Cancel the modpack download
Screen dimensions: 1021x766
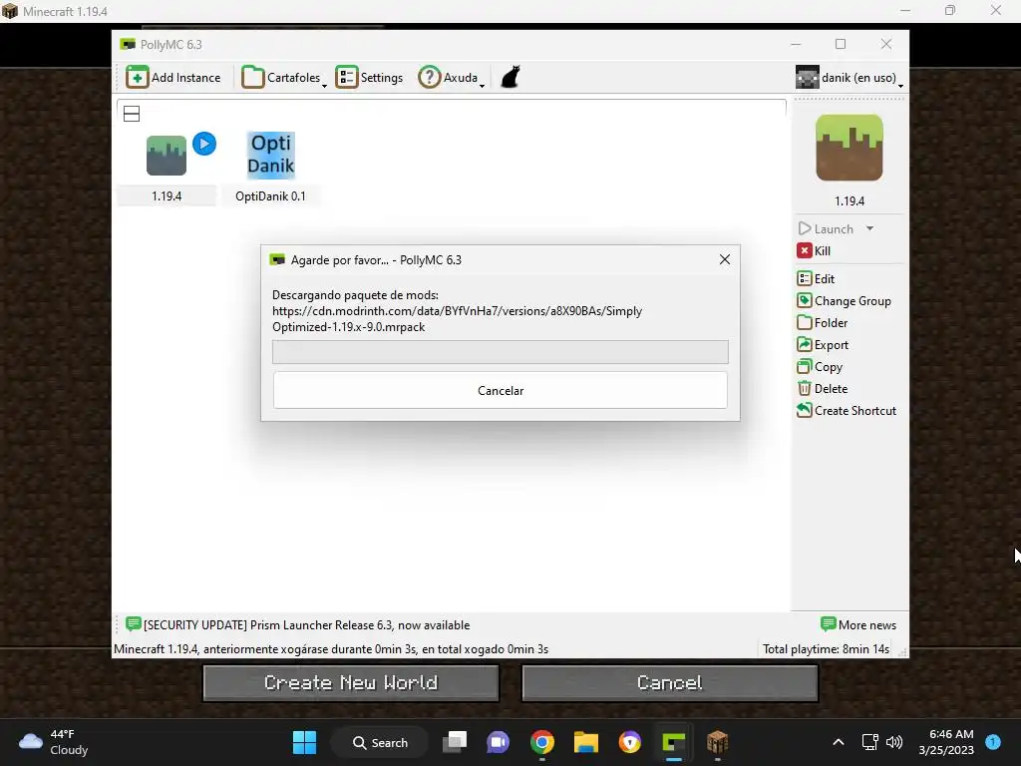(501, 390)
